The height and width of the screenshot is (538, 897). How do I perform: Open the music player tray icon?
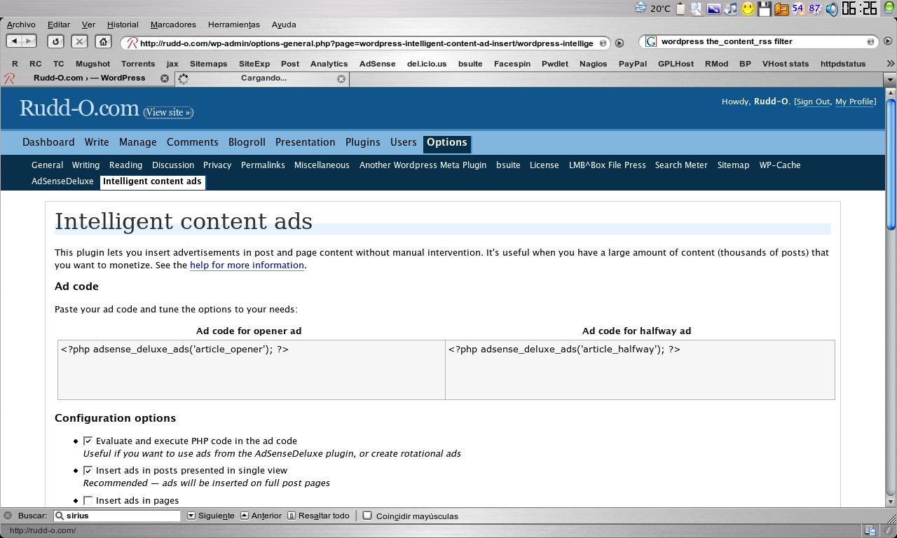731,8
